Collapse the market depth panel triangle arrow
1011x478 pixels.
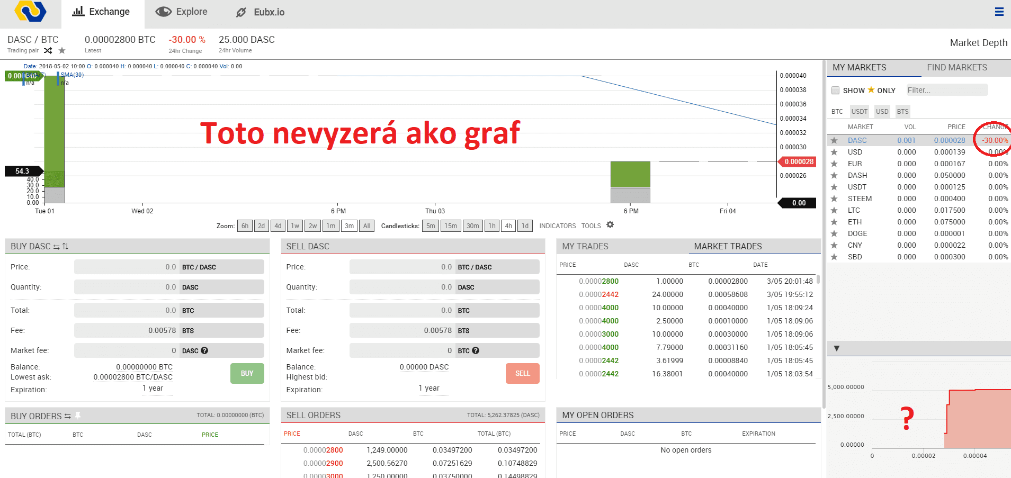(x=837, y=348)
